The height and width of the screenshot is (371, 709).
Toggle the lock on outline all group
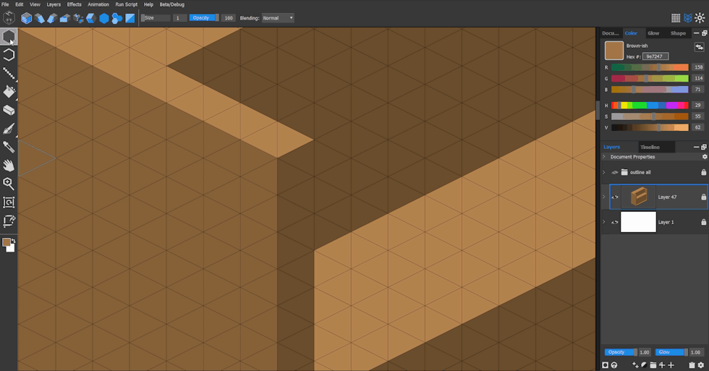pyautogui.click(x=703, y=172)
